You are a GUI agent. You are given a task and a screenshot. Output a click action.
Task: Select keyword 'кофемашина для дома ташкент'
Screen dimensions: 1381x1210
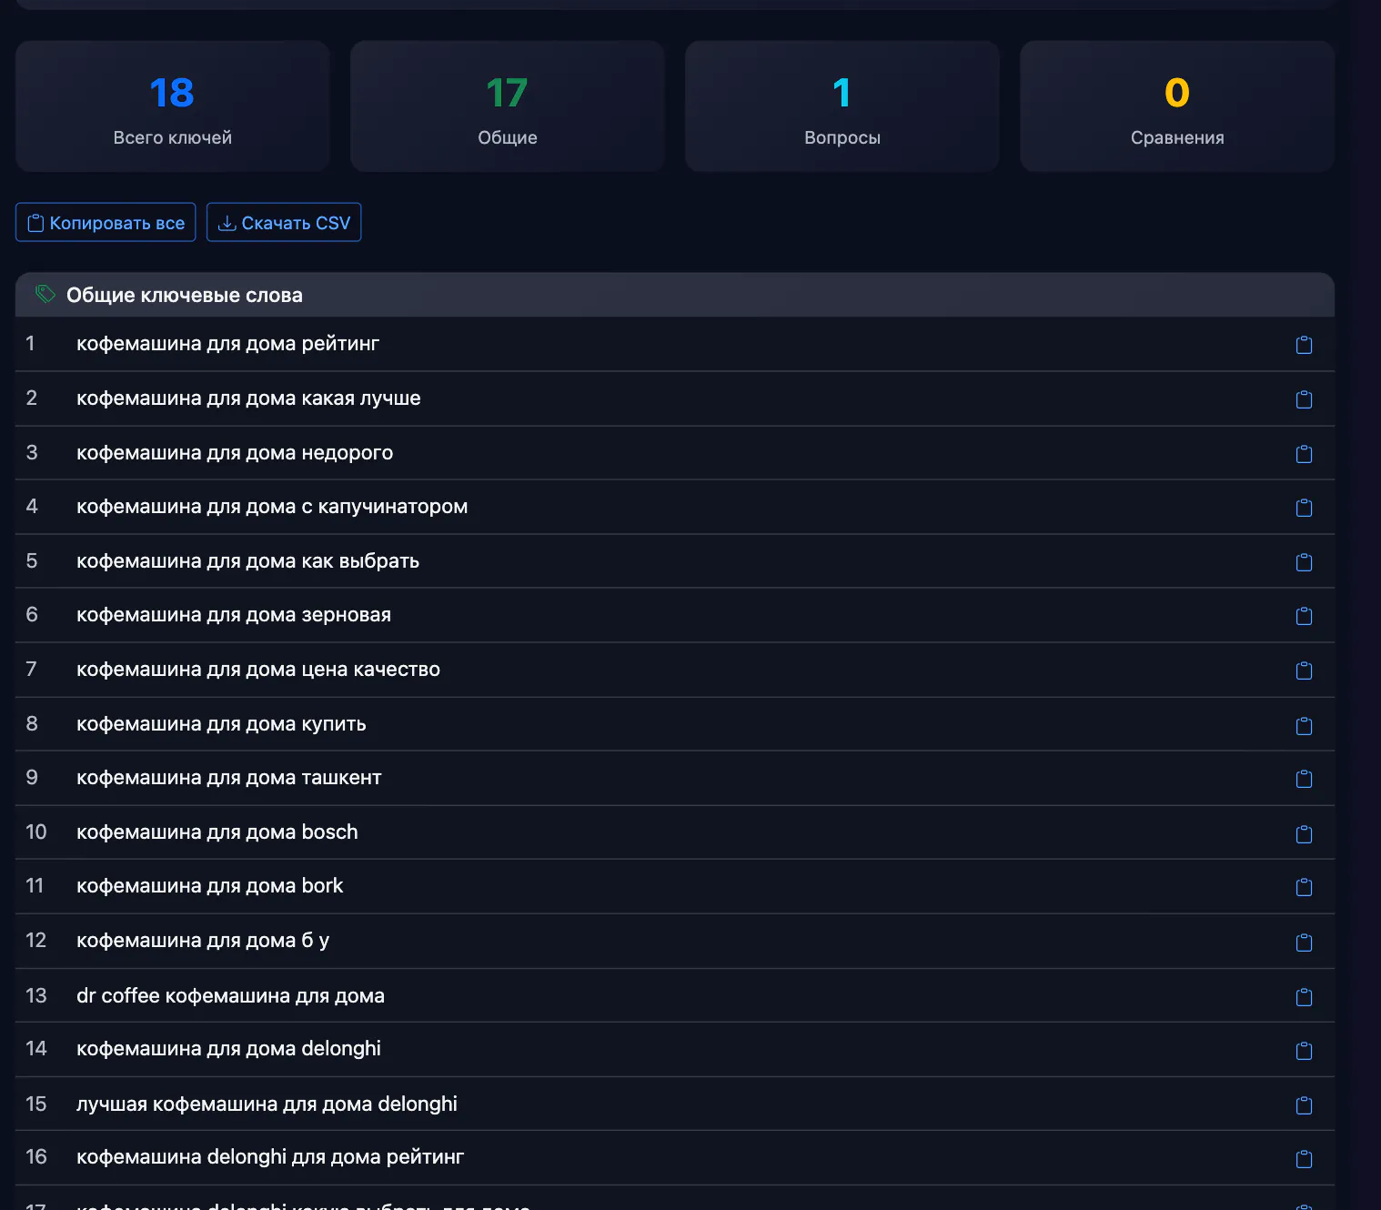tap(229, 778)
